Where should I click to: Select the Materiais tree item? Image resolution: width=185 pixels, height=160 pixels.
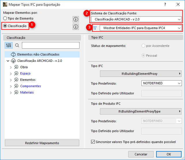coord(27,92)
